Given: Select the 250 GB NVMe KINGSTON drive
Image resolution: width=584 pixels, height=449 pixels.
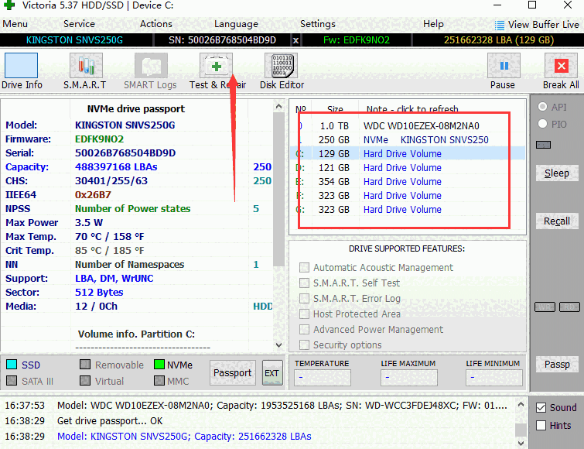Looking at the screenshot, I should [408, 139].
